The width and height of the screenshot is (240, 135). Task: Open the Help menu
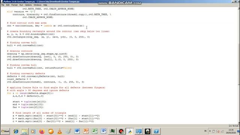pyautogui.click(x=45, y=5)
